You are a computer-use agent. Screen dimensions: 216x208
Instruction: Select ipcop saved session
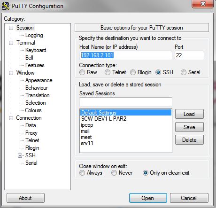[x=126, y=125]
